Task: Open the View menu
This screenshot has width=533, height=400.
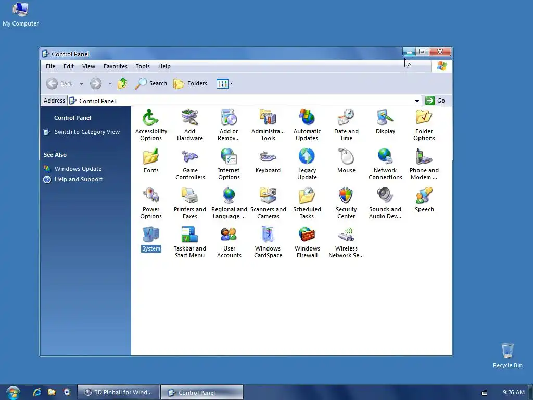Action: click(88, 66)
